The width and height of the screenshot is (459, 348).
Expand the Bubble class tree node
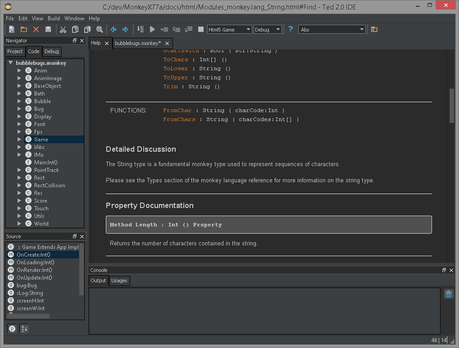19,101
